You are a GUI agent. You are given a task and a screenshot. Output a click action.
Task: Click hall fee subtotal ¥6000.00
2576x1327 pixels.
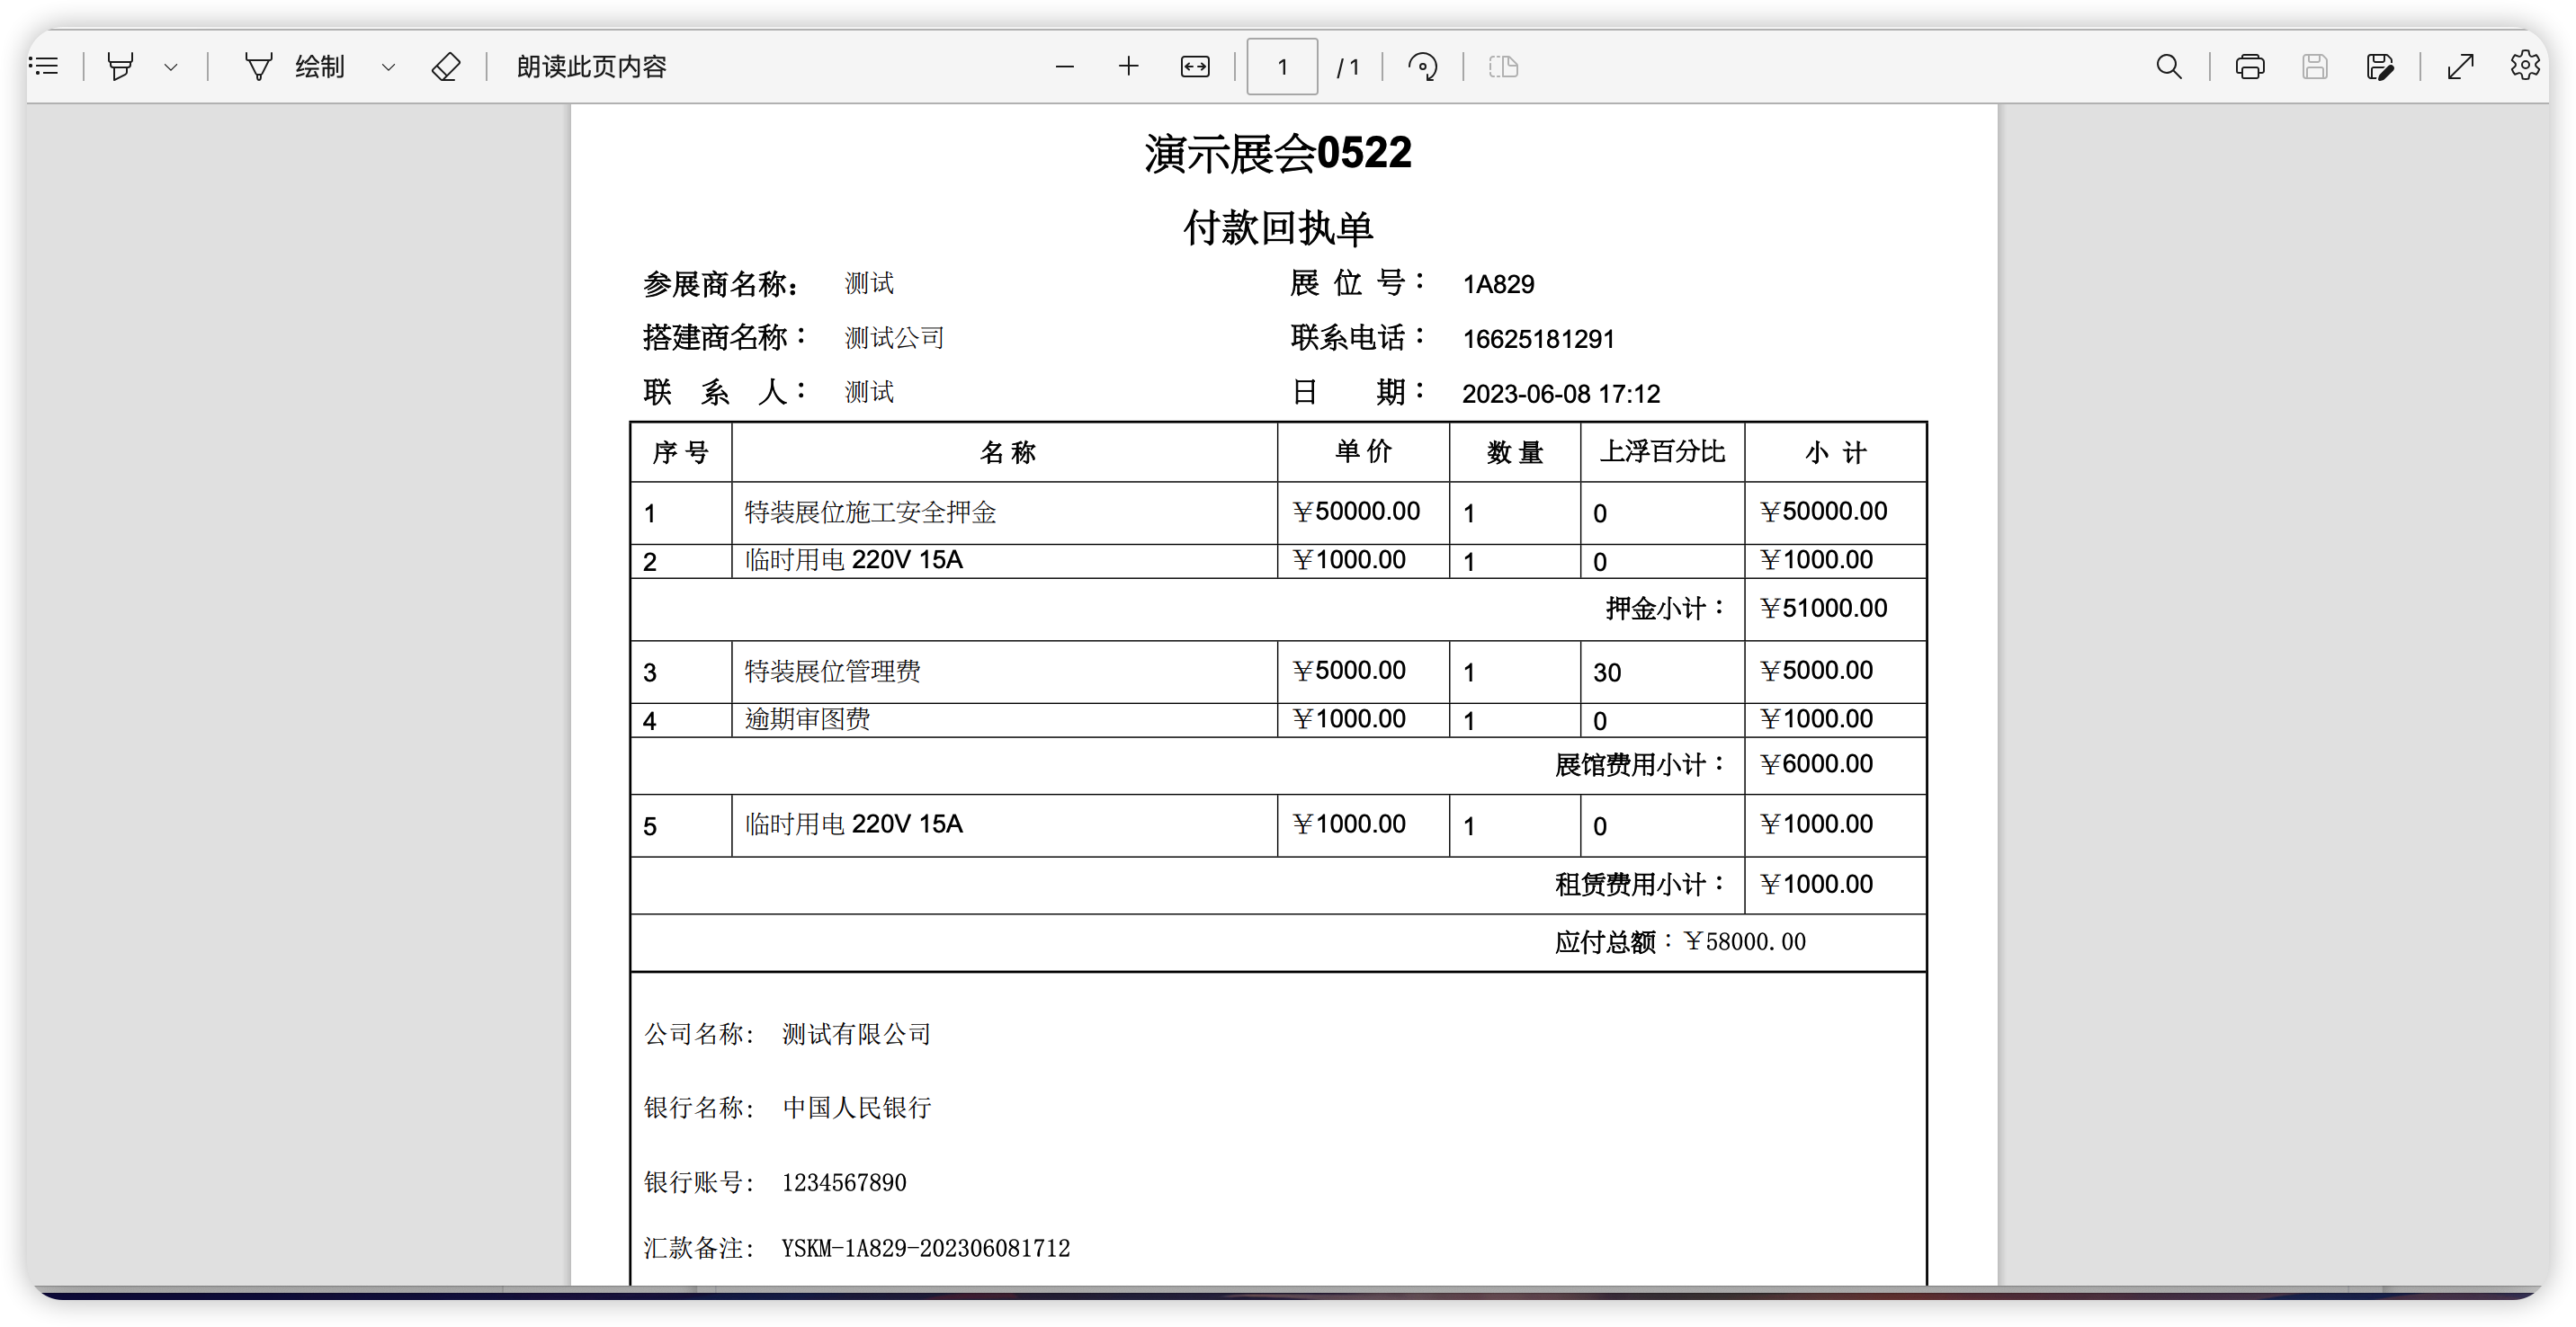coord(1816,764)
